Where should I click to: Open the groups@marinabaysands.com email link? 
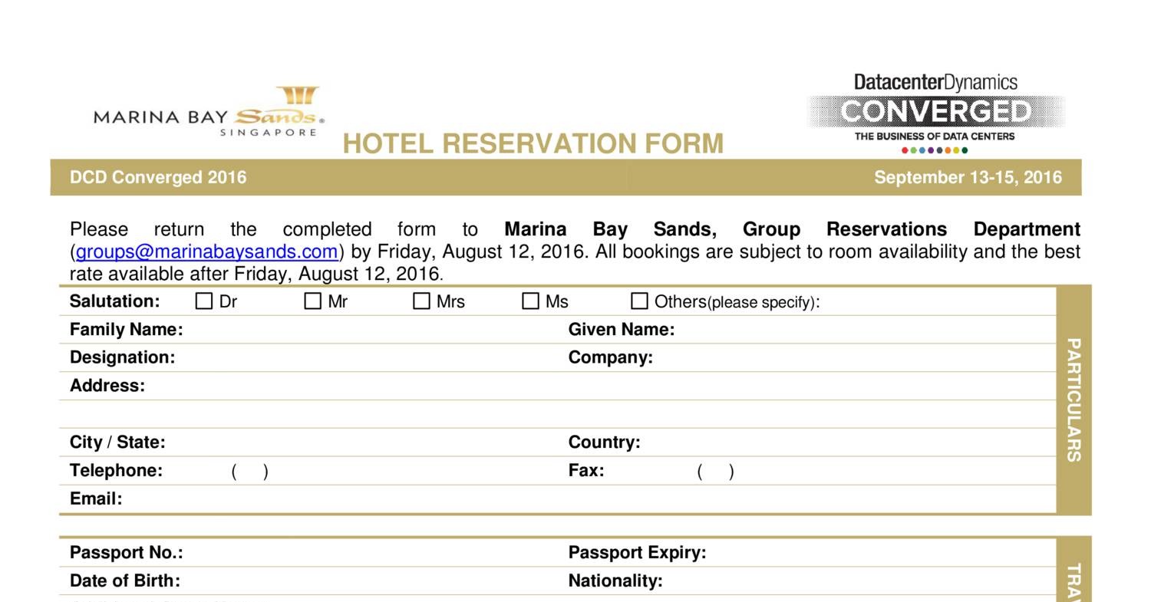point(207,252)
